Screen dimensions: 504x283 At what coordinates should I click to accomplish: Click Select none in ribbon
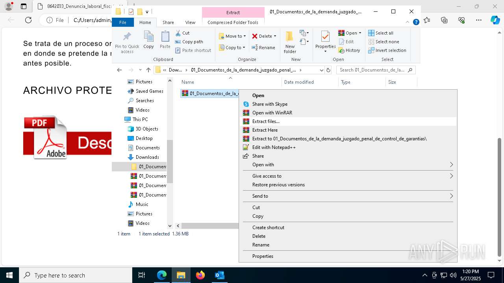pyautogui.click(x=384, y=42)
